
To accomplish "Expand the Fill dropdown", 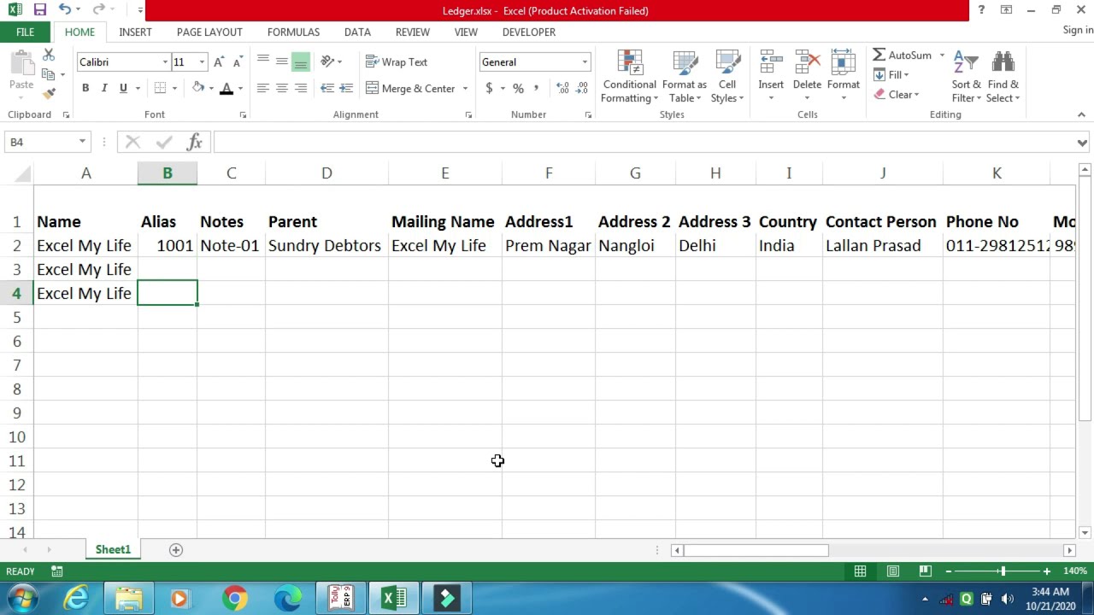I will tap(906, 75).
